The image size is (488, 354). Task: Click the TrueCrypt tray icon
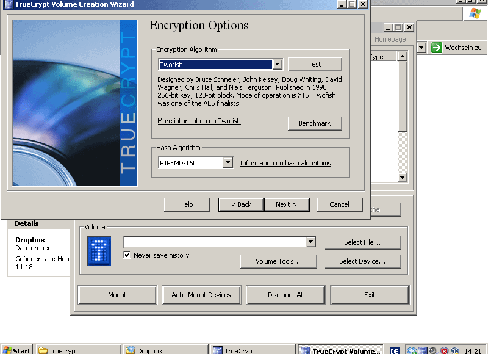422,351
